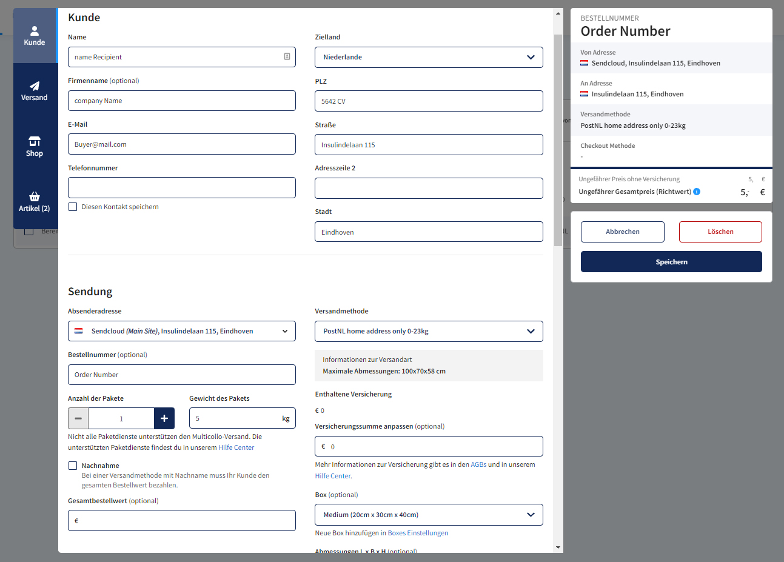Focus the E-Mail input field

tap(182, 144)
